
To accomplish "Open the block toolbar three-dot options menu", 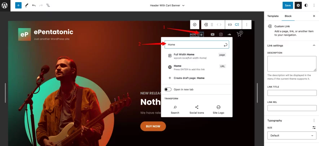I will pos(246,24).
